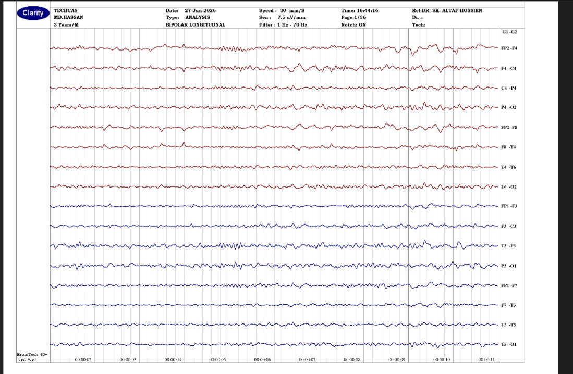573x374 pixels.
Task: Select the T6-O2 channel label
Action: 509,186
